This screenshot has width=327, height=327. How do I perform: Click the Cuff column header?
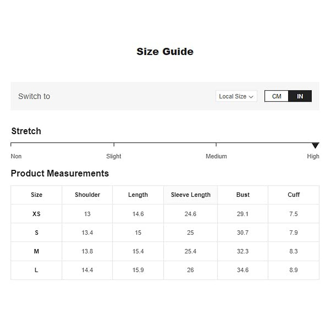pyautogui.click(x=293, y=195)
